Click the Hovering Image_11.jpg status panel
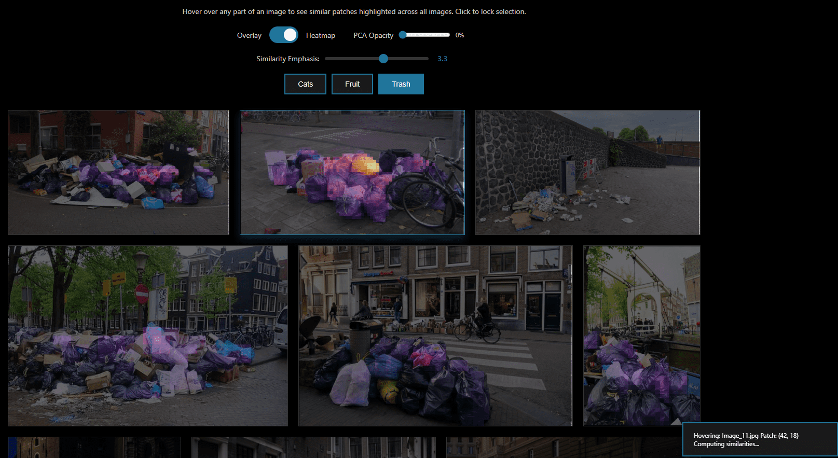 click(x=759, y=439)
